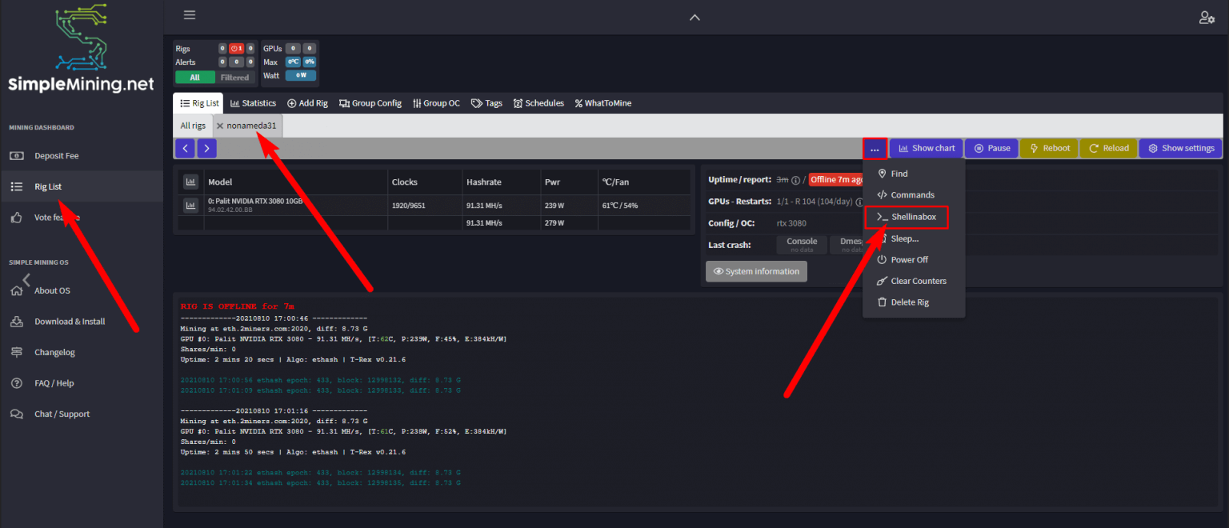Viewport: 1229px width, 528px height.
Task: Toggle System information panel
Action: 755,271
